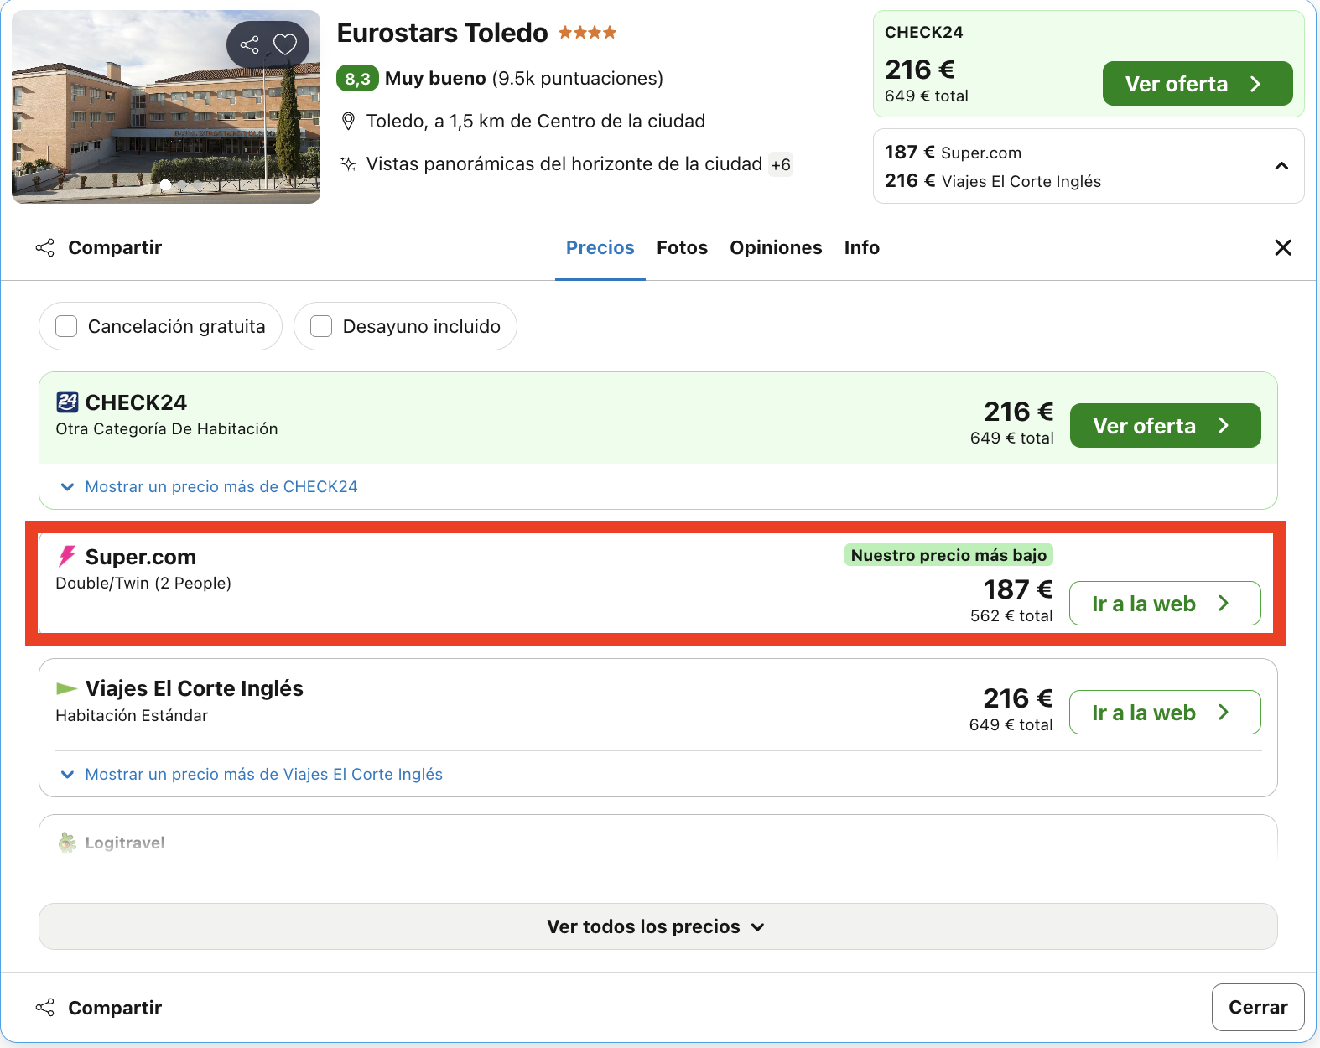Image resolution: width=1320 pixels, height=1048 pixels.
Task: Show the +6 more highlights
Action: tap(781, 164)
